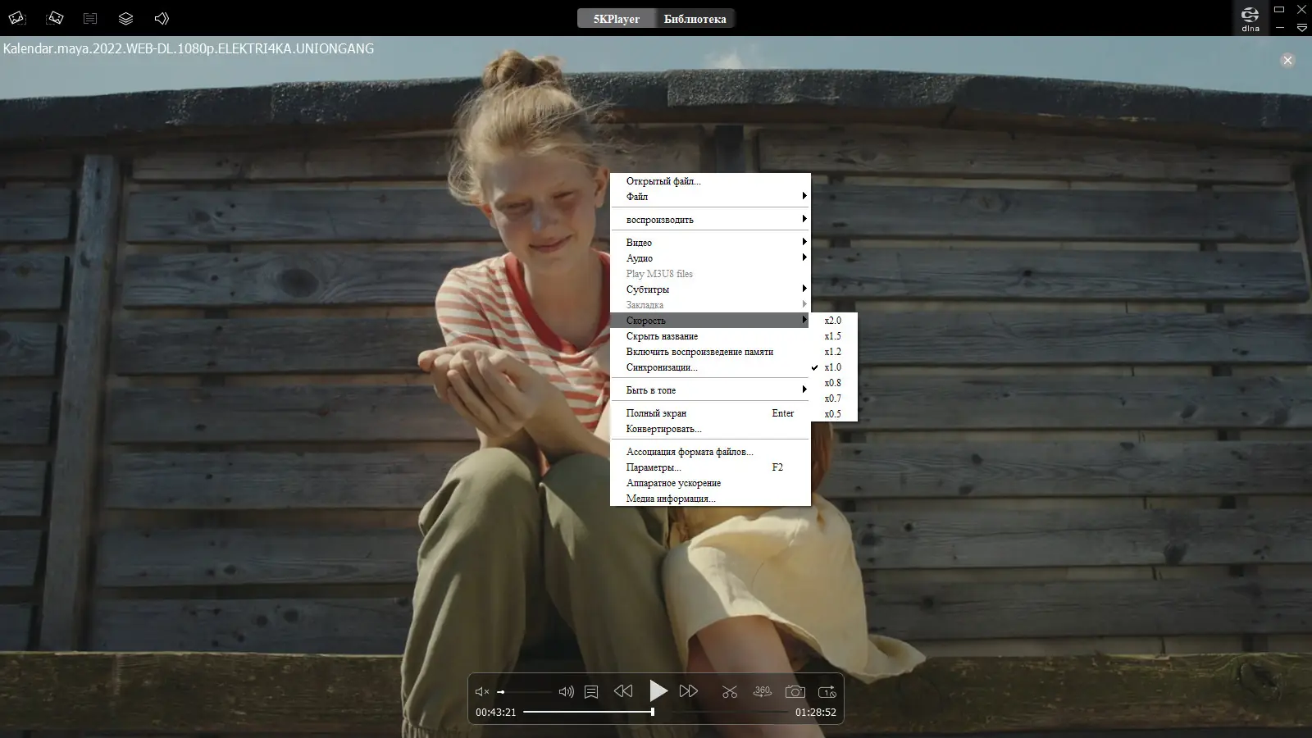Click the rotate-left picture icon in top bar

click(x=17, y=18)
